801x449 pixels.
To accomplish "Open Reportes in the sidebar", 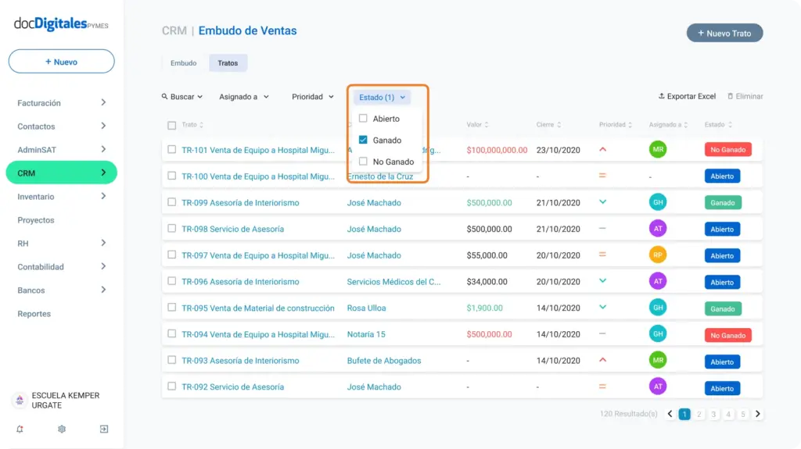I will (x=34, y=314).
